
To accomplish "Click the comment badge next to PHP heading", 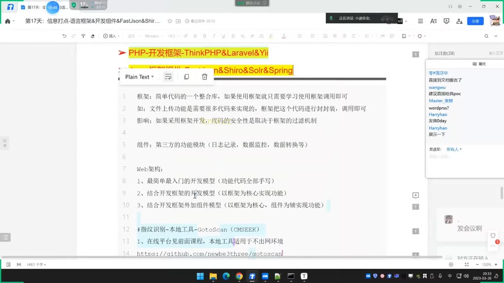I will (x=415, y=54).
